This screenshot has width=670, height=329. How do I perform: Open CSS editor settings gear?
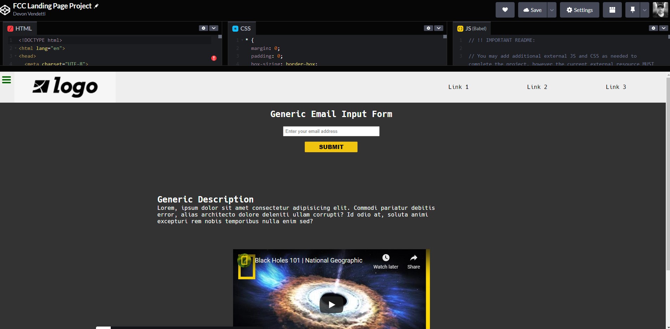point(428,28)
